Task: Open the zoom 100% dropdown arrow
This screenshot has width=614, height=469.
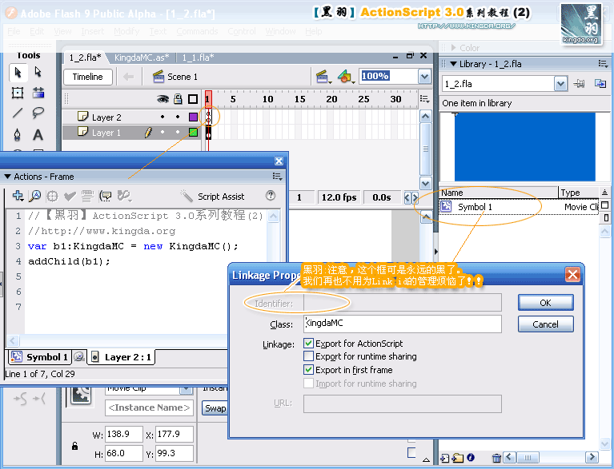Action: pyautogui.click(x=424, y=77)
